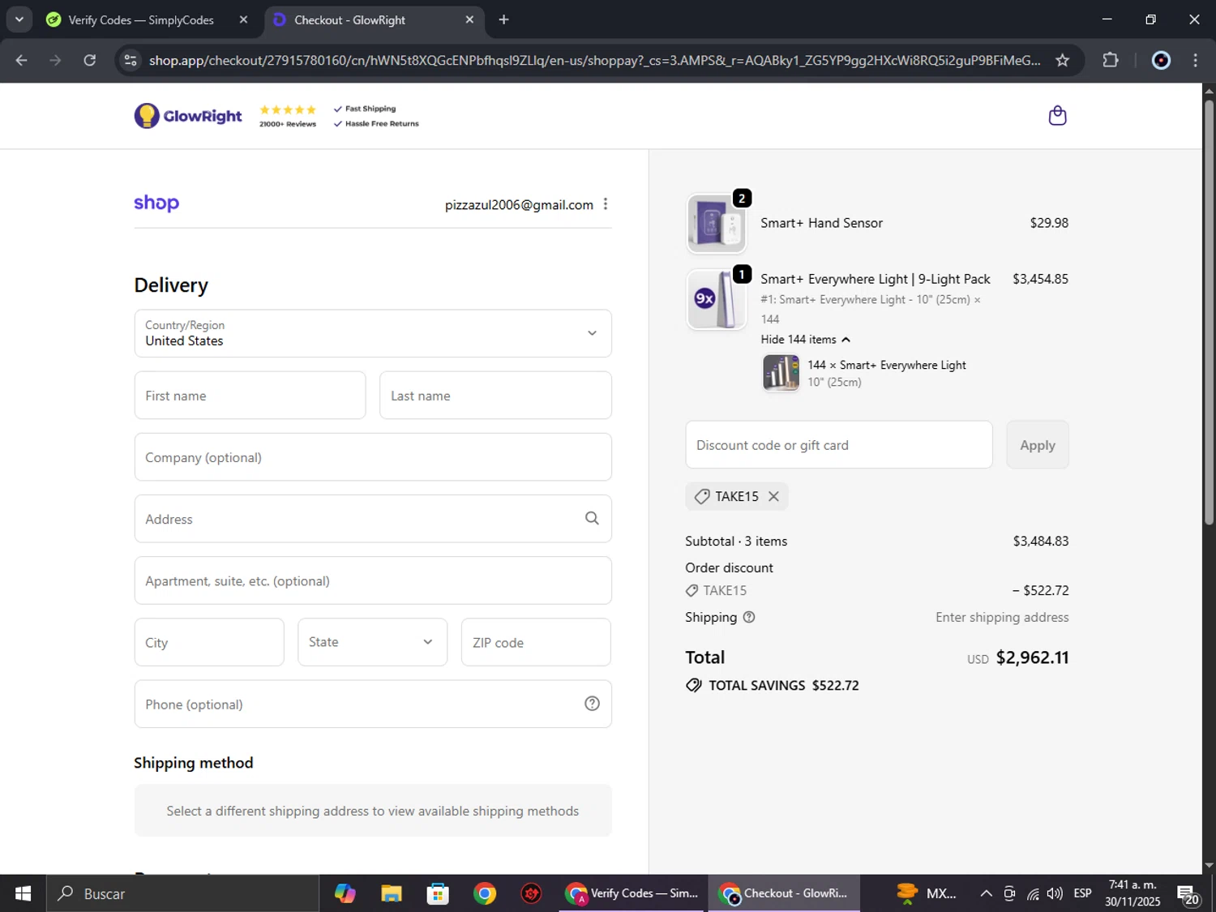Viewport: 1216px width, 912px height.
Task: Reload the checkout page
Action: coord(90,60)
